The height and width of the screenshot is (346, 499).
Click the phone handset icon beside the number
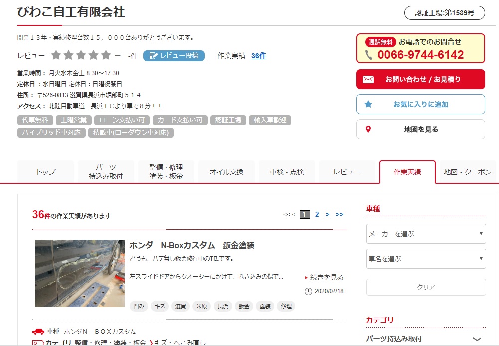point(369,55)
